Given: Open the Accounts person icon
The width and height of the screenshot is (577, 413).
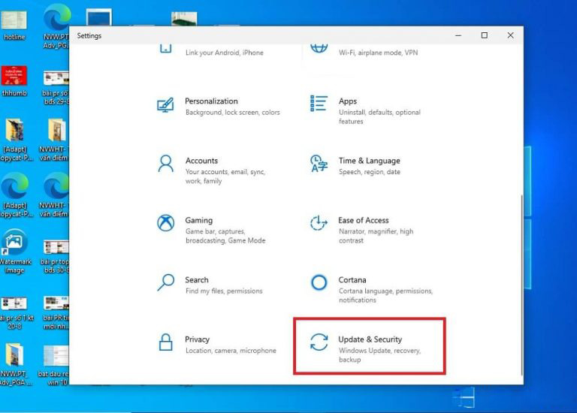Looking at the screenshot, I should point(165,164).
